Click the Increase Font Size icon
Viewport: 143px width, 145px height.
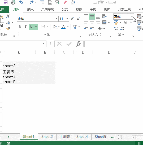click(72, 19)
